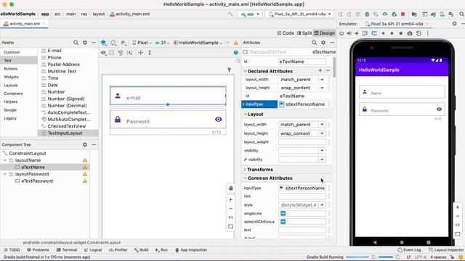Stop the running app red square

[403, 14]
